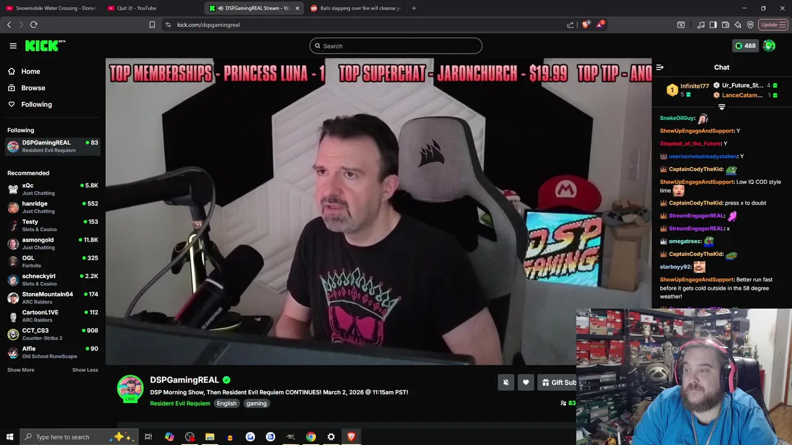Go back in browser
The width and height of the screenshot is (792, 445).
pos(9,25)
